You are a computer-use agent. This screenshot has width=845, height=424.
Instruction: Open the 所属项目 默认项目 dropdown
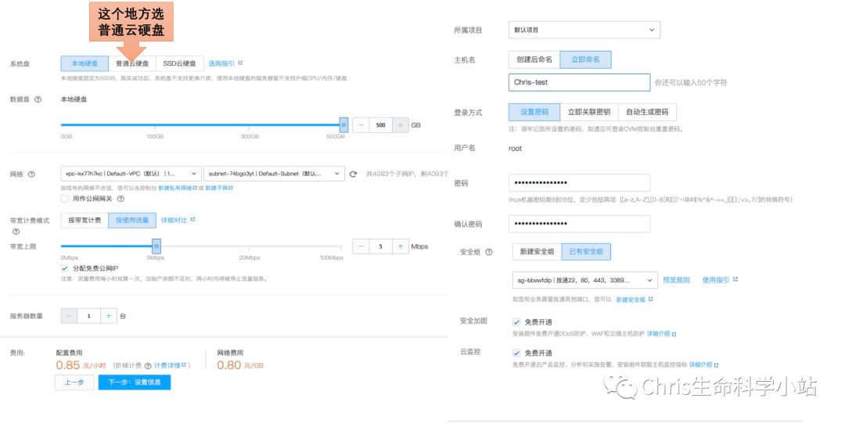tap(584, 31)
